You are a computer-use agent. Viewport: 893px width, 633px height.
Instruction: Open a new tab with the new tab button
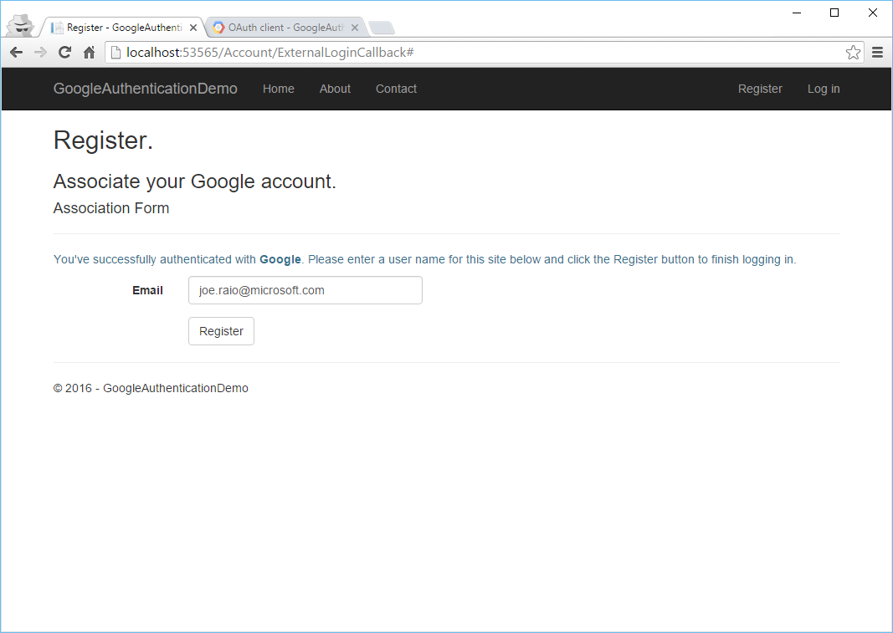pos(382,28)
